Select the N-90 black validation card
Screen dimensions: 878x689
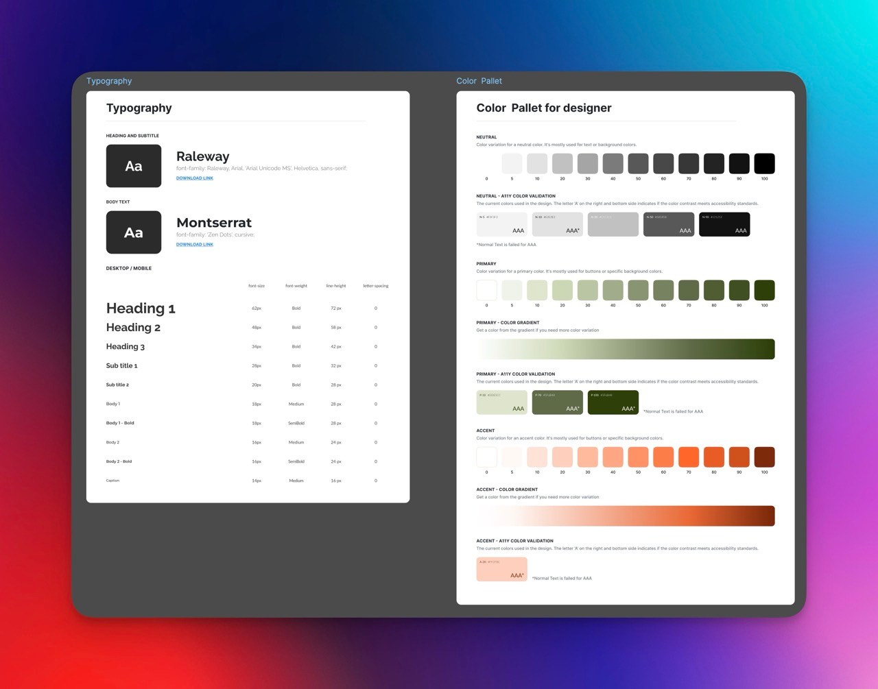pyautogui.click(x=724, y=224)
